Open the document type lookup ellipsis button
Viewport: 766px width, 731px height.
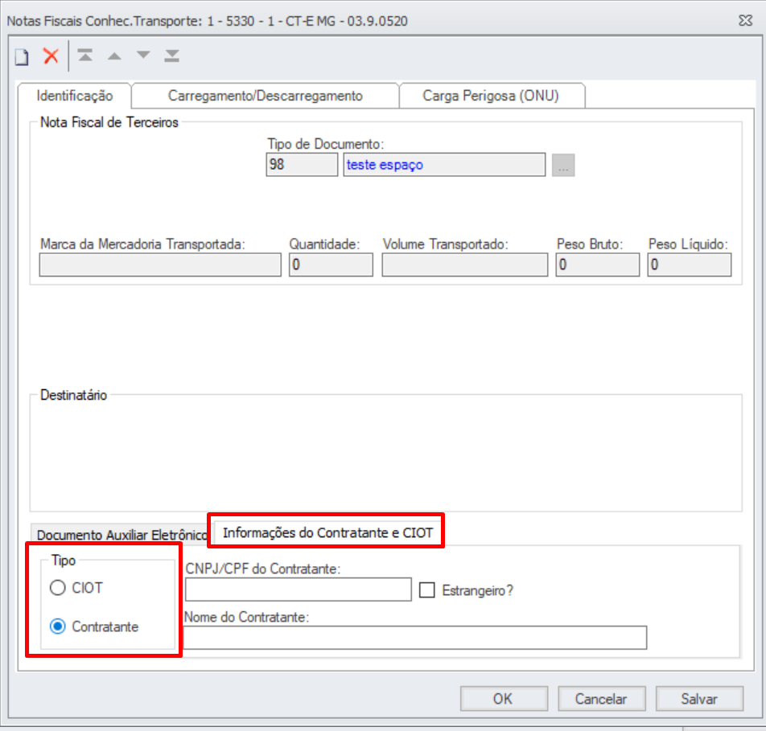click(x=562, y=165)
